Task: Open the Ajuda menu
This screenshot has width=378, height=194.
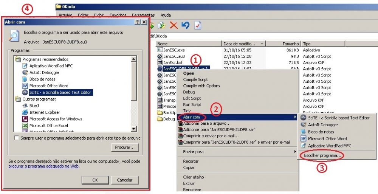Action: point(166,15)
